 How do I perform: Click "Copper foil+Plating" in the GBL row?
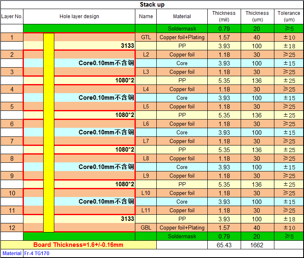[182, 228]
